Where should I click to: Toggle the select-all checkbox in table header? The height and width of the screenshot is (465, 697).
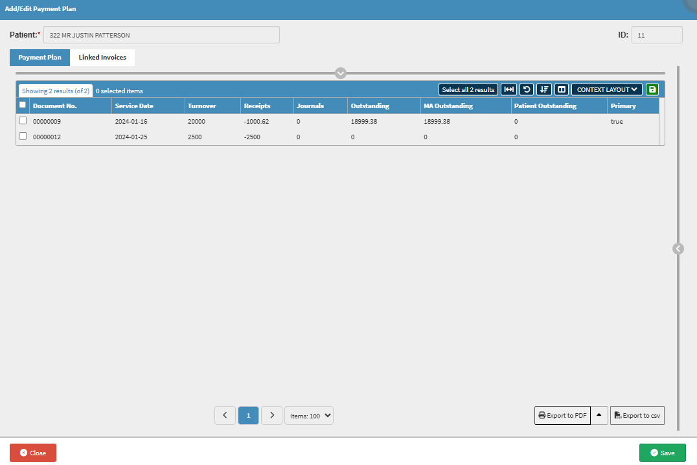tap(23, 105)
